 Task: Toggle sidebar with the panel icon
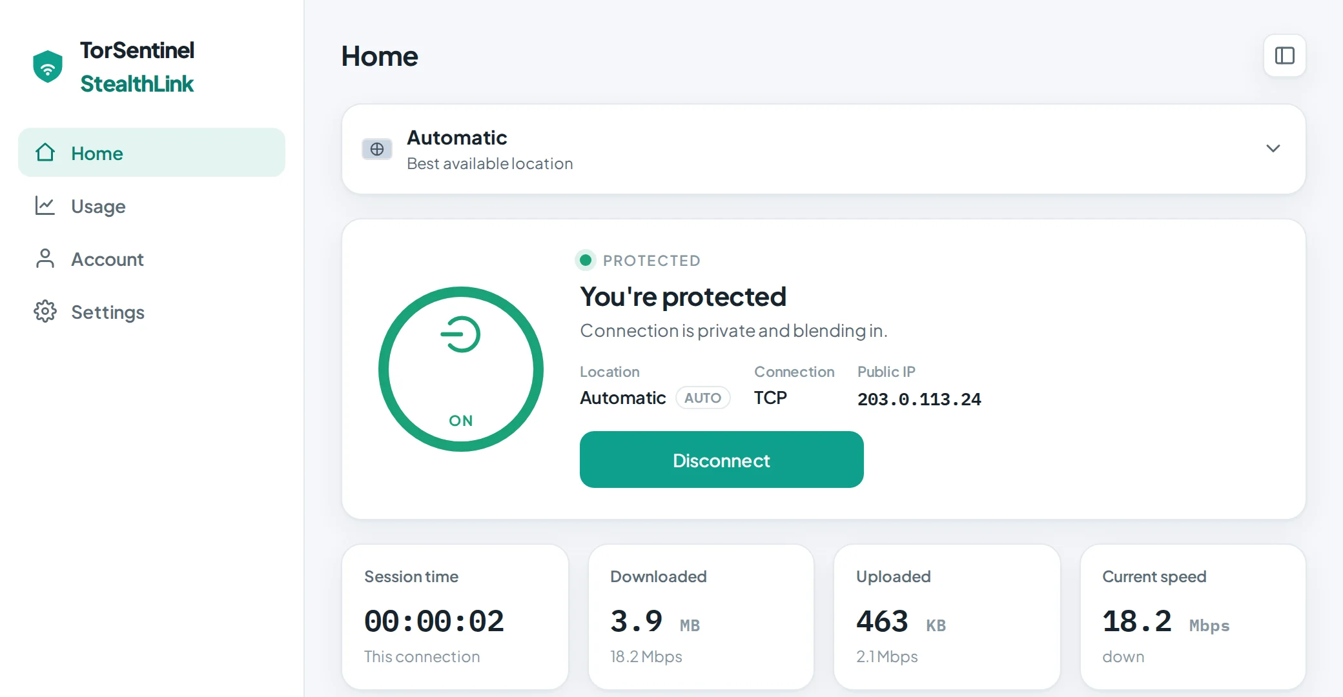coord(1285,56)
